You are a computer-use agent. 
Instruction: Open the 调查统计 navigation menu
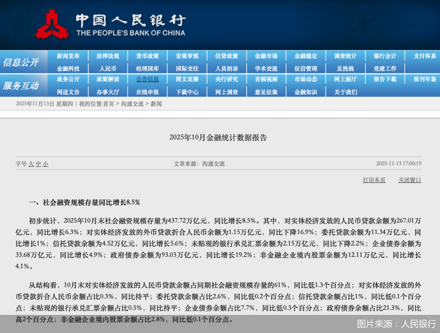[x=345, y=55]
